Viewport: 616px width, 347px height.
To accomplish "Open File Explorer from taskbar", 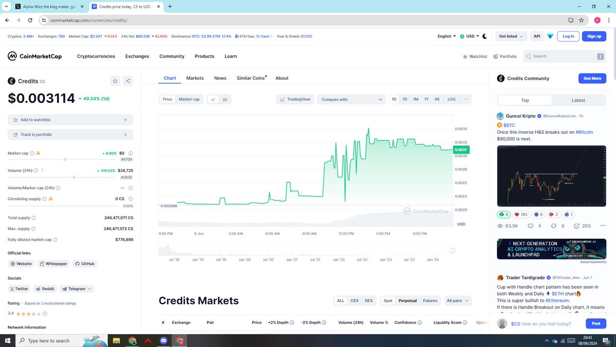I will [117, 340].
